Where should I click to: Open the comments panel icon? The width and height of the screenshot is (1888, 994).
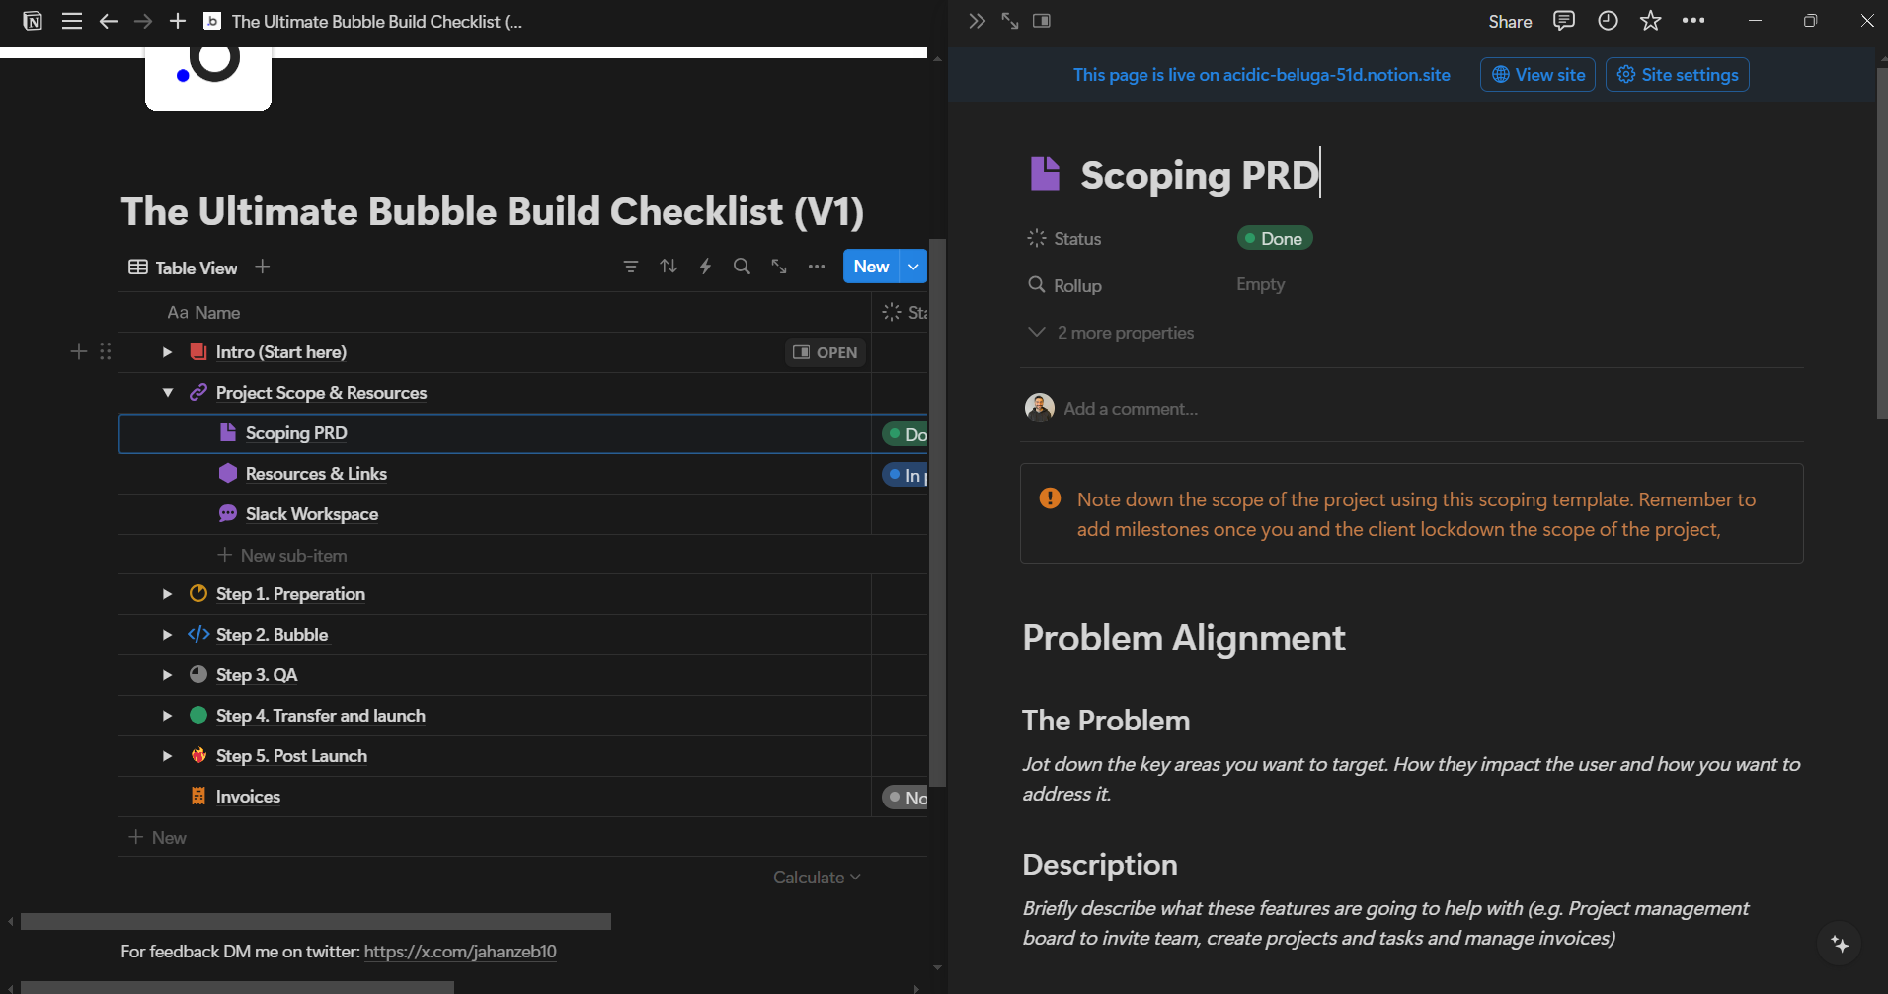1564,21
